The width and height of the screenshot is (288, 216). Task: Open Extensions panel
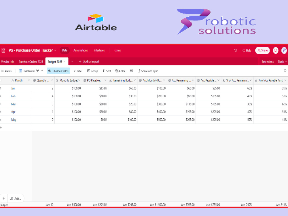[268, 62]
